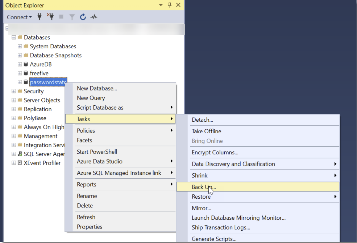Choose New Database... from context menu
The width and height of the screenshot is (357, 243).
[x=120, y=88]
